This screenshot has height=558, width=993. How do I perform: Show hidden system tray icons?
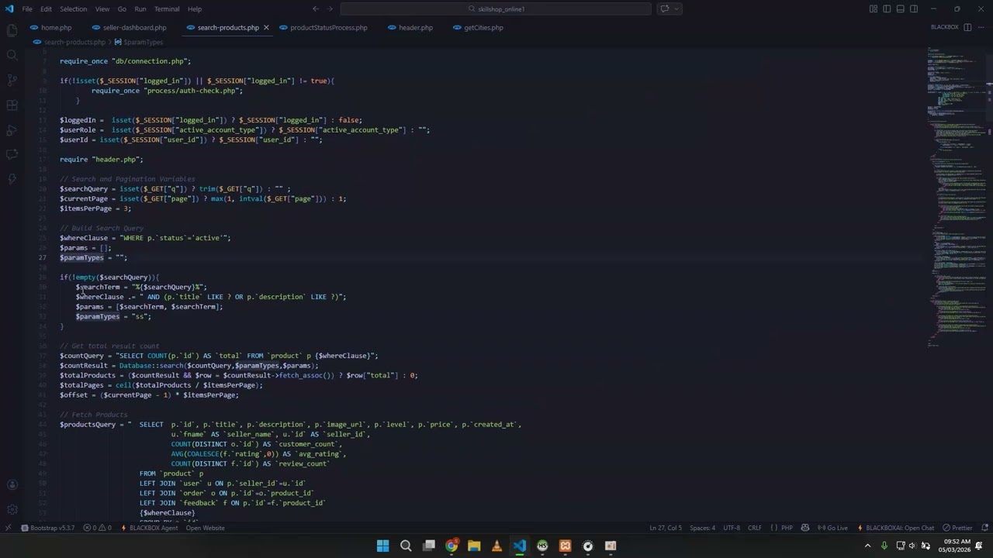868,546
